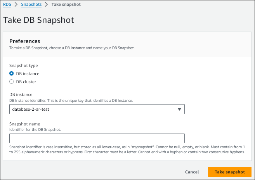Click the snapshot identifier rules help text
Viewport: 255px width, 180px height.
coord(127,150)
